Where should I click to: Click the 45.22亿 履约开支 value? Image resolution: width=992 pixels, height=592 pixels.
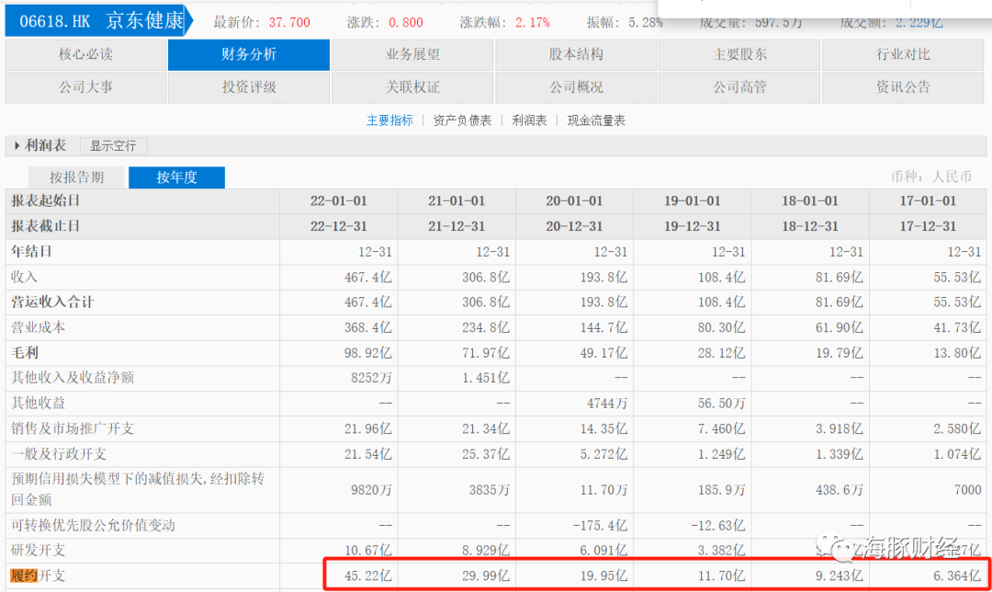(x=368, y=576)
